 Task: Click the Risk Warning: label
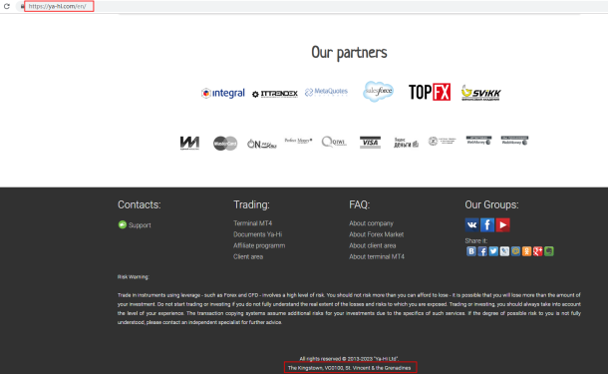[133, 277]
